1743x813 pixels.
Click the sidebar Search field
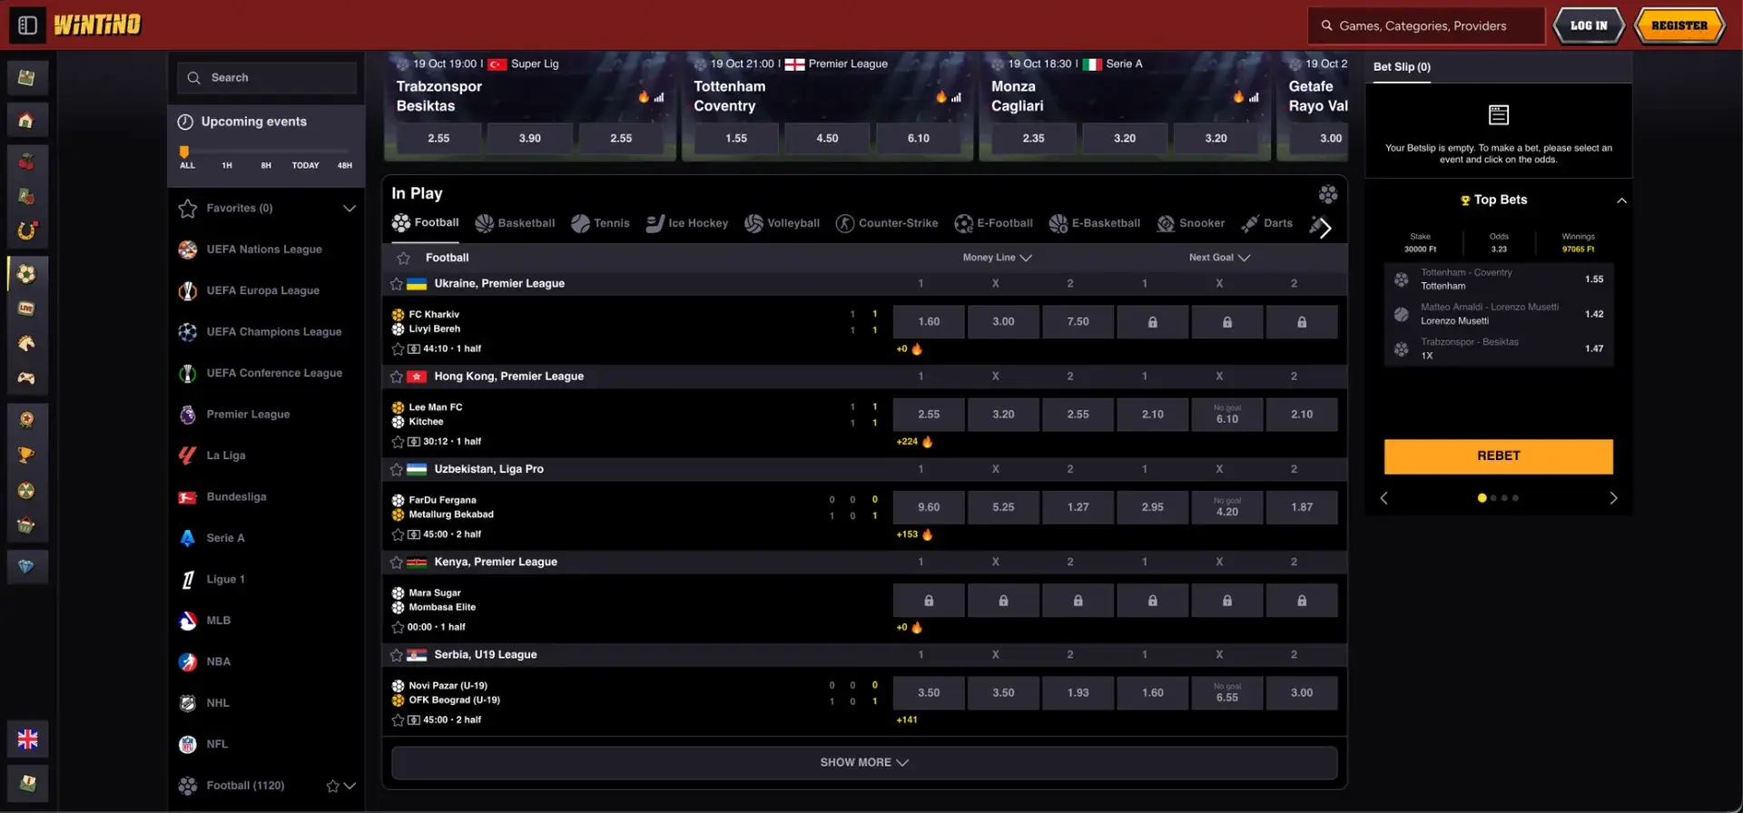pyautogui.click(x=267, y=78)
